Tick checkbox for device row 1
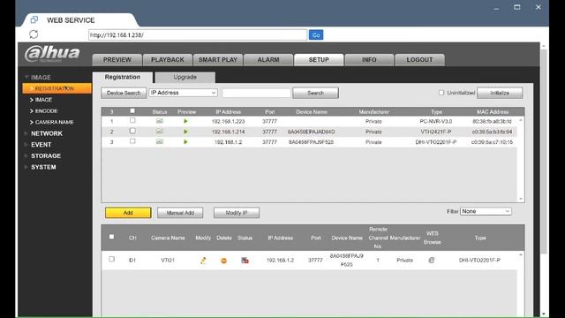Screen dimensions: 565x318 (x=132, y=120)
